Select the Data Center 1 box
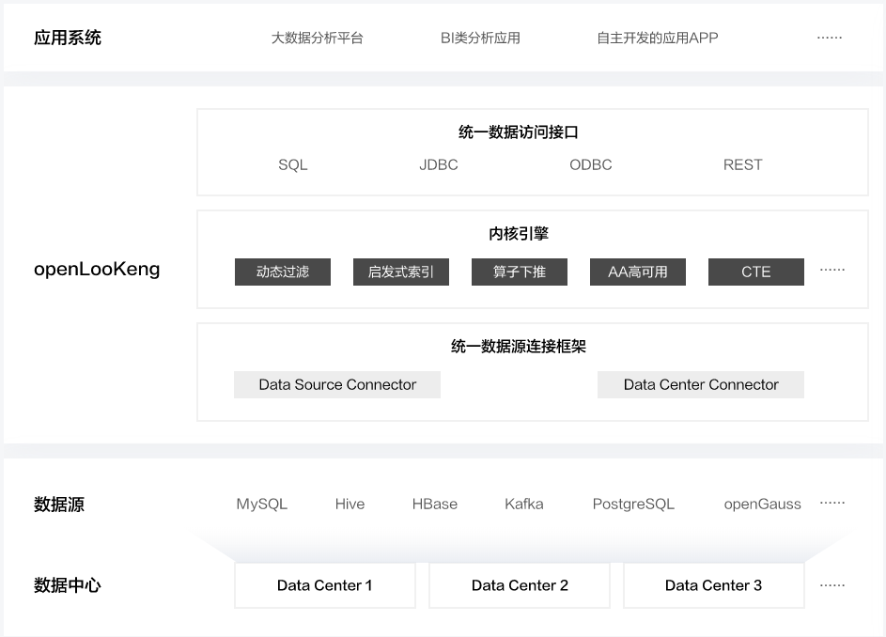Viewport: 886px width, 637px height. tap(325, 585)
